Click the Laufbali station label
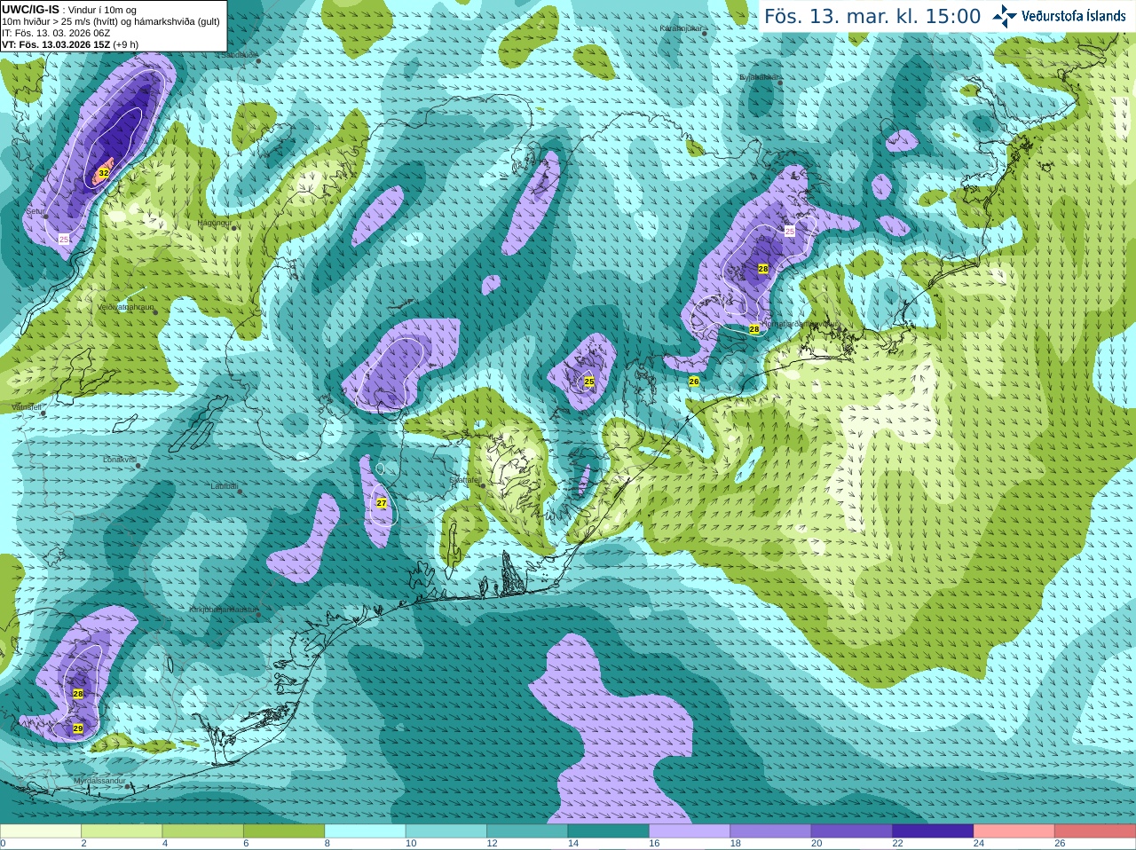This screenshot has width=1136, height=850. [x=225, y=486]
